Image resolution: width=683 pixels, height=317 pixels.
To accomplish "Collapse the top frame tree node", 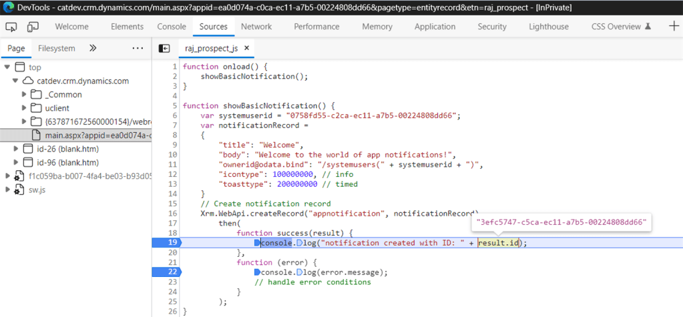I will pos(7,67).
